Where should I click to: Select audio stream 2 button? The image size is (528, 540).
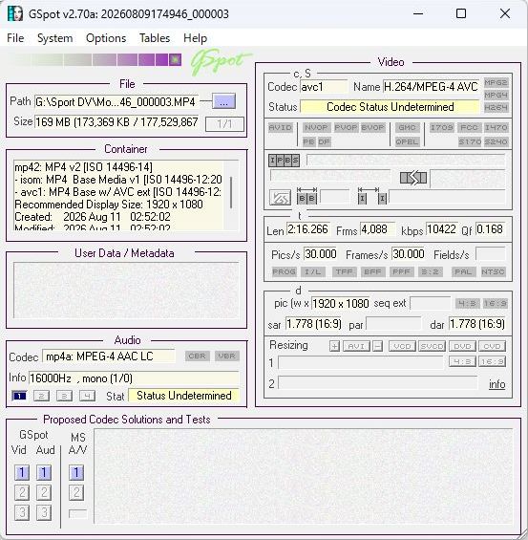point(42,396)
